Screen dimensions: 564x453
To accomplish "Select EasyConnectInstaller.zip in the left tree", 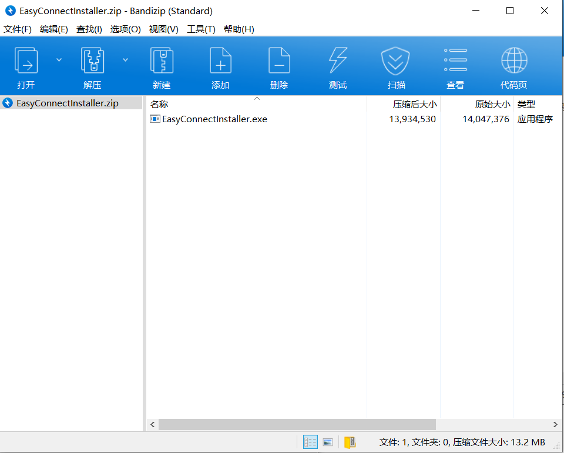I will (x=68, y=103).
